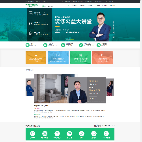The height and width of the screenshot is (142, 142).
Task: Click the first green hexagon feature icon
Action: [28, 45]
